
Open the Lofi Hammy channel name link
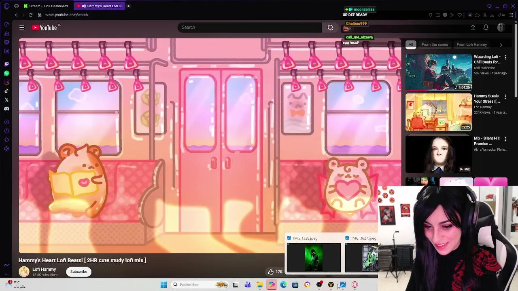pos(44,269)
